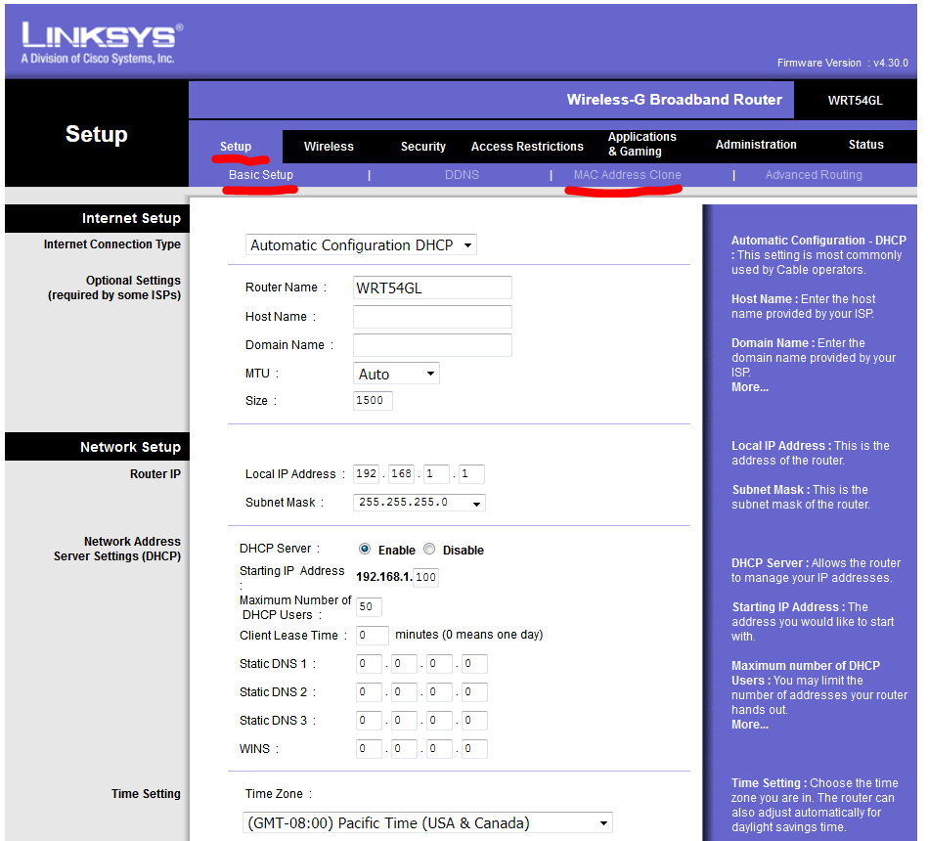Select the MAC Address Clone sub-tab
This screenshot has width=928, height=841.
tap(628, 175)
